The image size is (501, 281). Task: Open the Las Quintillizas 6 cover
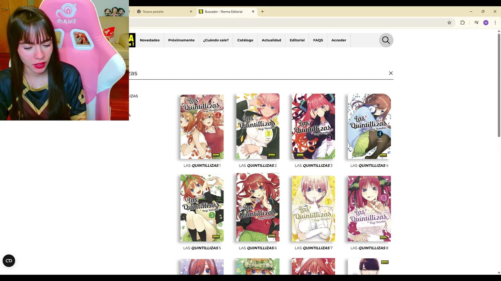tap(258, 207)
